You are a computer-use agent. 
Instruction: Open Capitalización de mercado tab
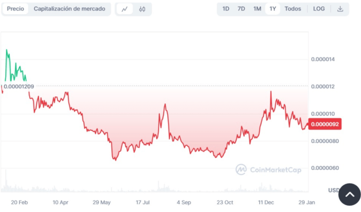tap(69, 9)
